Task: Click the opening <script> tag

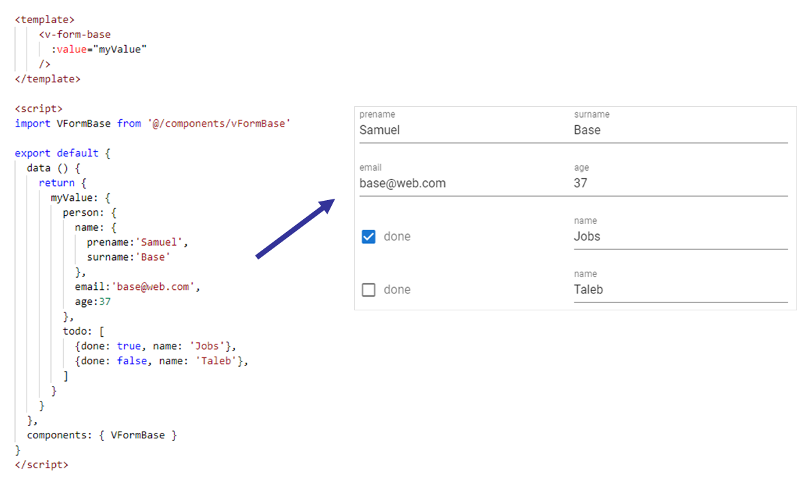Action: 39,109
